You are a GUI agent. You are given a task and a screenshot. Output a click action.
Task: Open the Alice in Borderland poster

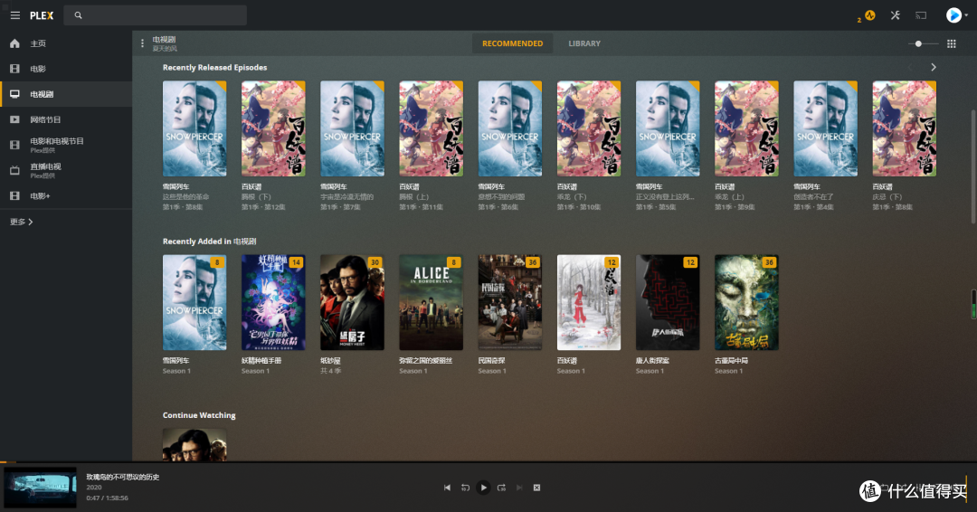(x=432, y=302)
